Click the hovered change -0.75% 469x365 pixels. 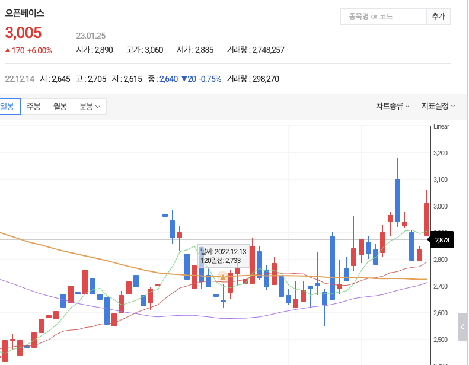[x=210, y=79]
